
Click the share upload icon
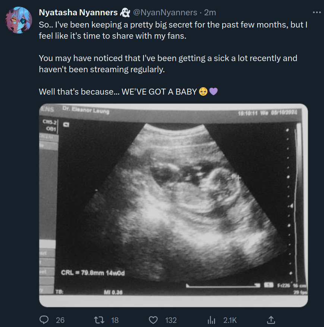(x=271, y=320)
